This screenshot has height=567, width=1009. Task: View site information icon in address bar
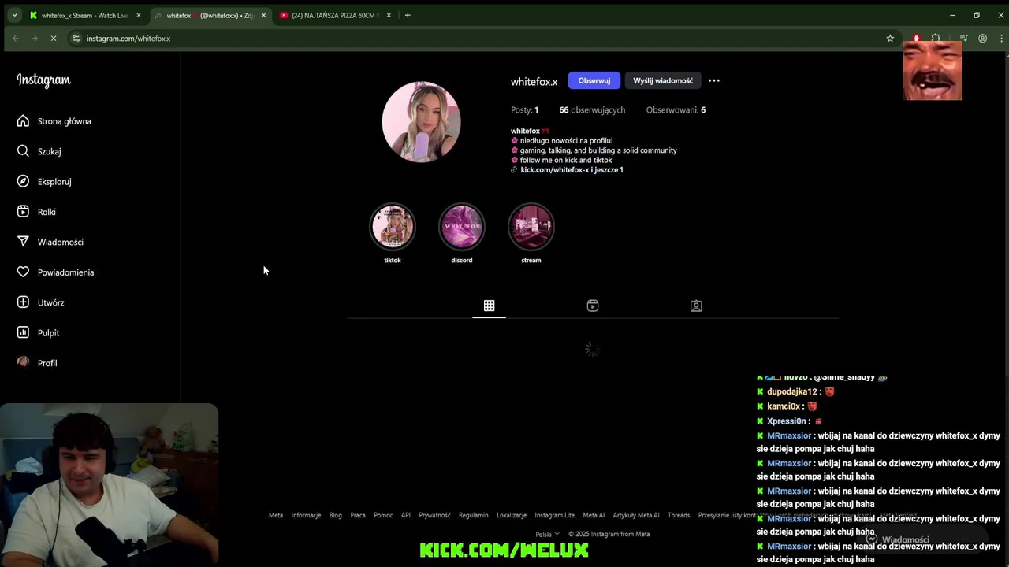76,38
